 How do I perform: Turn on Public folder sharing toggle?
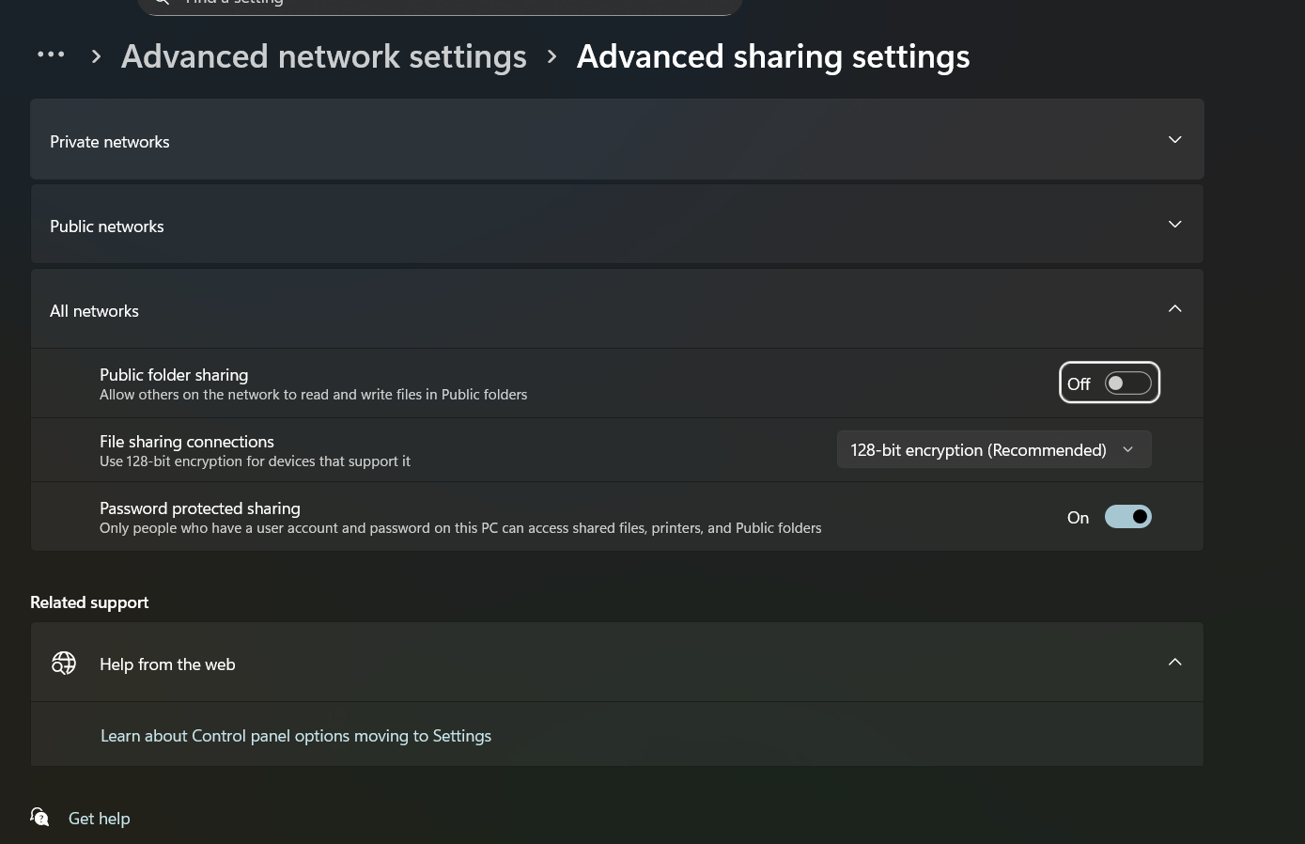tap(1127, 383)
